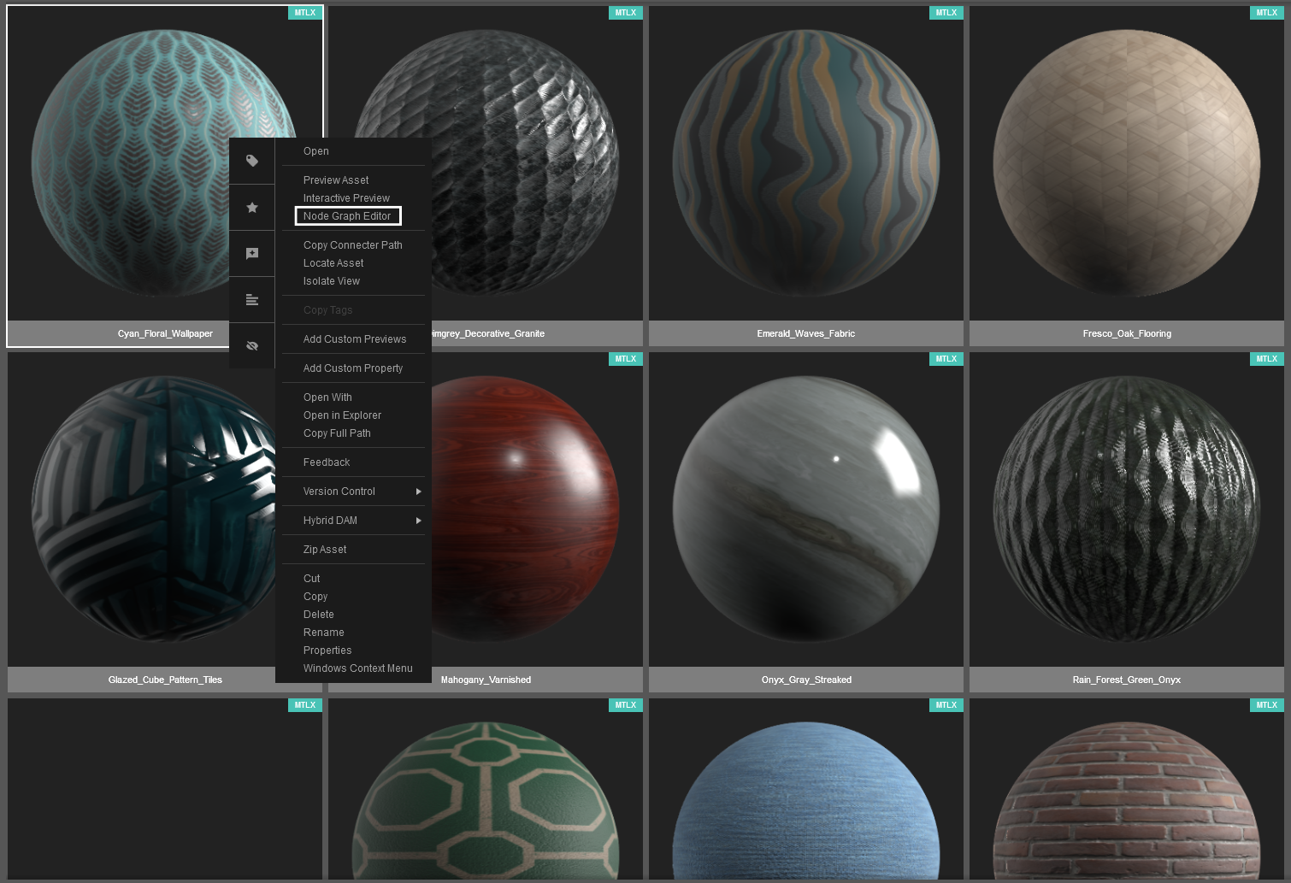Click the add comment speech bubble icon

[x=252, y=254]
